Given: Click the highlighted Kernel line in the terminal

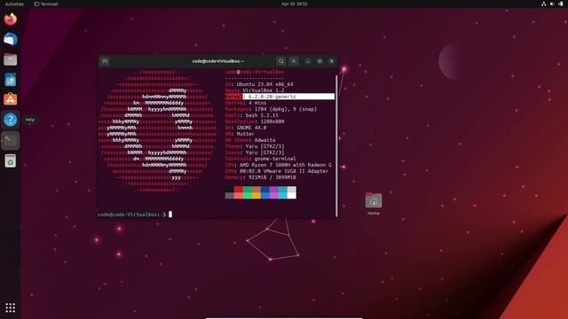Looking at the screenshot, I should [280, 97].
